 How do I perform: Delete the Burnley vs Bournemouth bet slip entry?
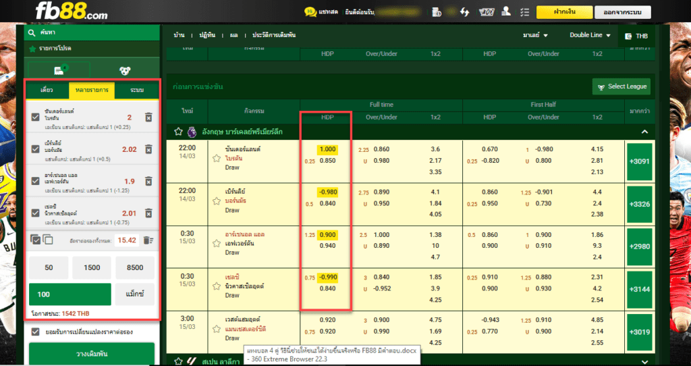(x=148, y=149)
